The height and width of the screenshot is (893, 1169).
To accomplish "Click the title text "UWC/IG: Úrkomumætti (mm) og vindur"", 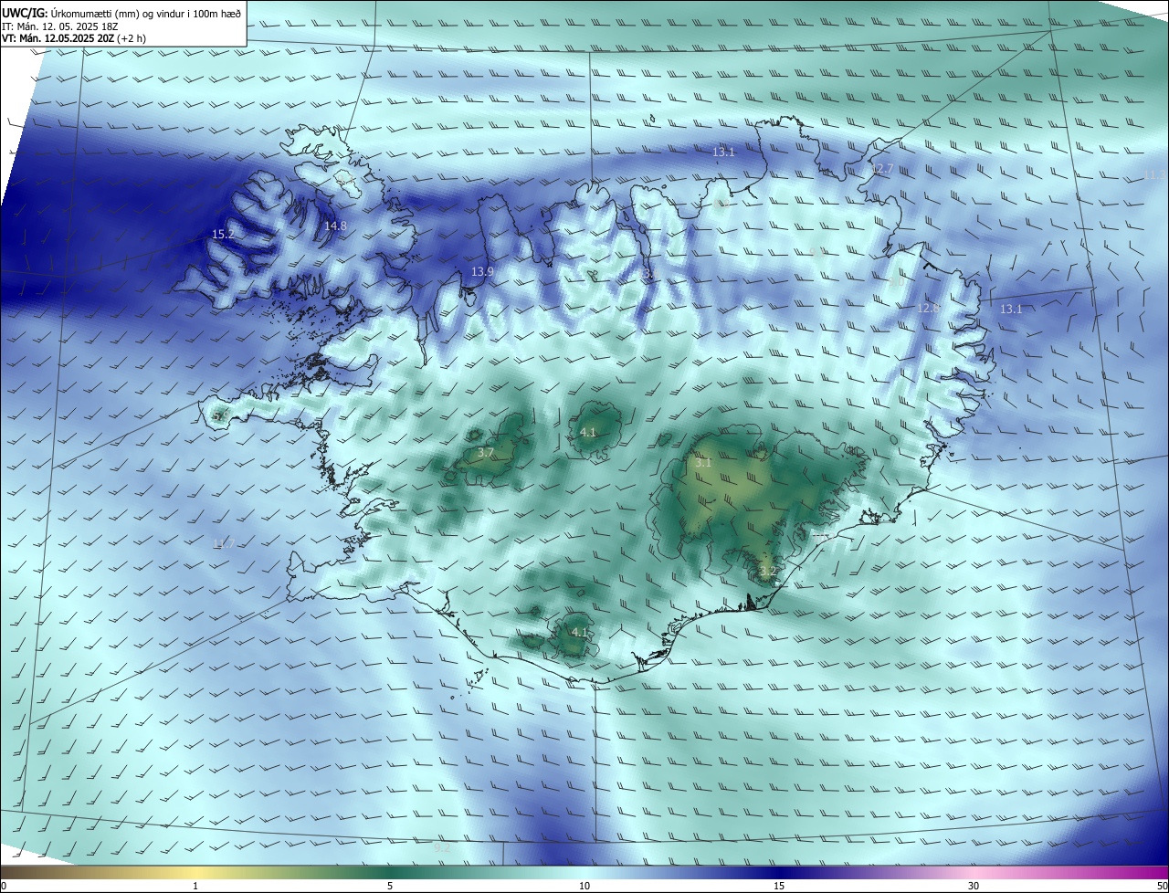I will click(95, 12).
